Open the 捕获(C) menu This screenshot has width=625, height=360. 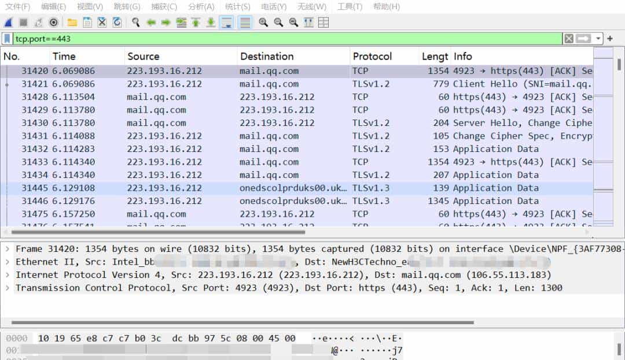pyautogui.click(x=164, y=7)
